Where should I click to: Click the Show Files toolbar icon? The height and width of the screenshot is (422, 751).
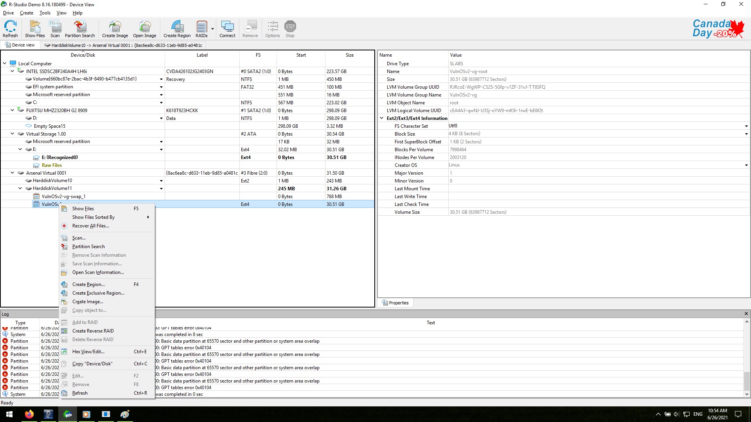(x=35, y=29)
